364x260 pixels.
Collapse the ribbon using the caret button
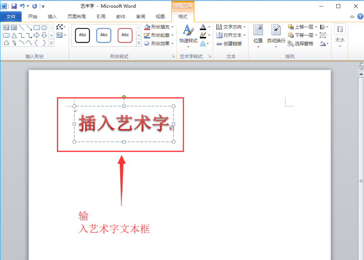352,17
